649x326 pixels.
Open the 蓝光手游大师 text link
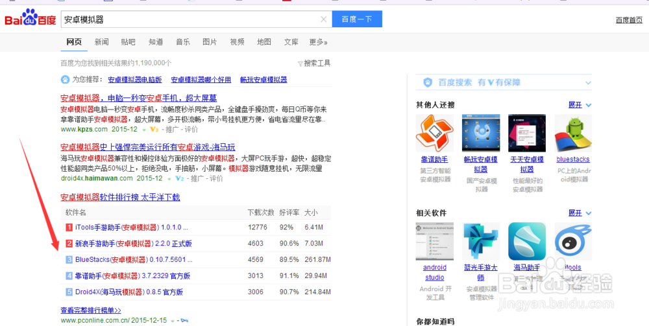pyautogui.click(x=480, y=273)
